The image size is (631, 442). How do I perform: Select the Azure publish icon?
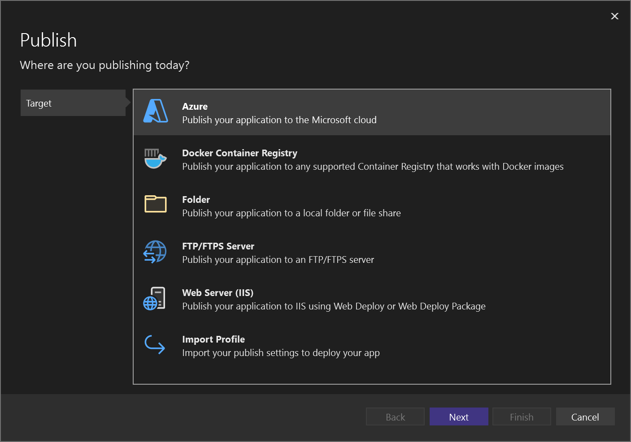pos(155,112)
